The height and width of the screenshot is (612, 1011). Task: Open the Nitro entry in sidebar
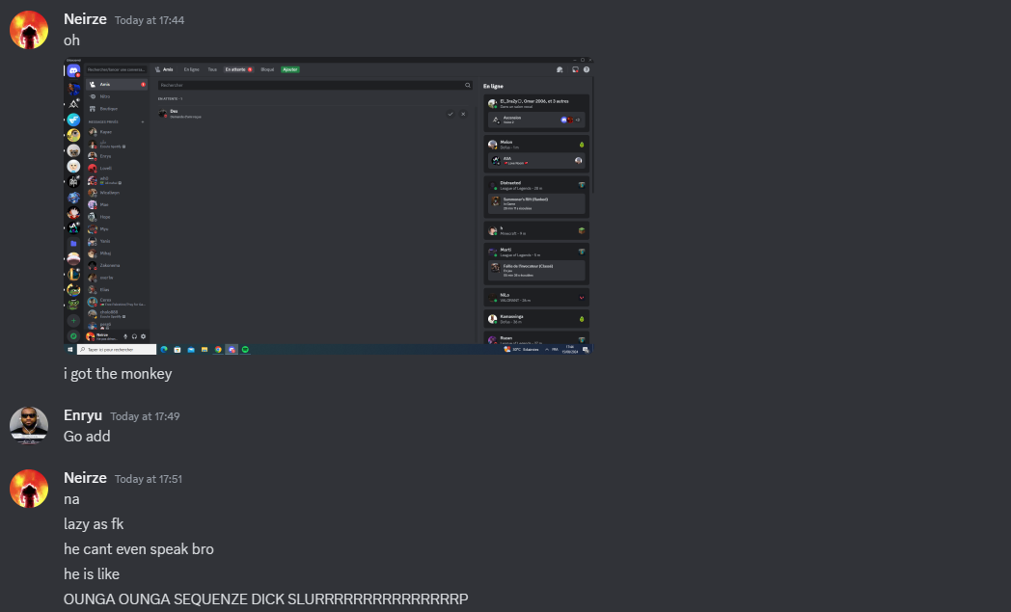[104, 96]
